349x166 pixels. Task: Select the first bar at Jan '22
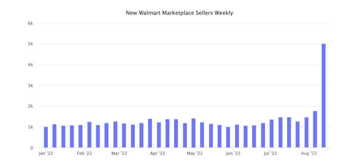pyautogui.click(x=46, y=137)
